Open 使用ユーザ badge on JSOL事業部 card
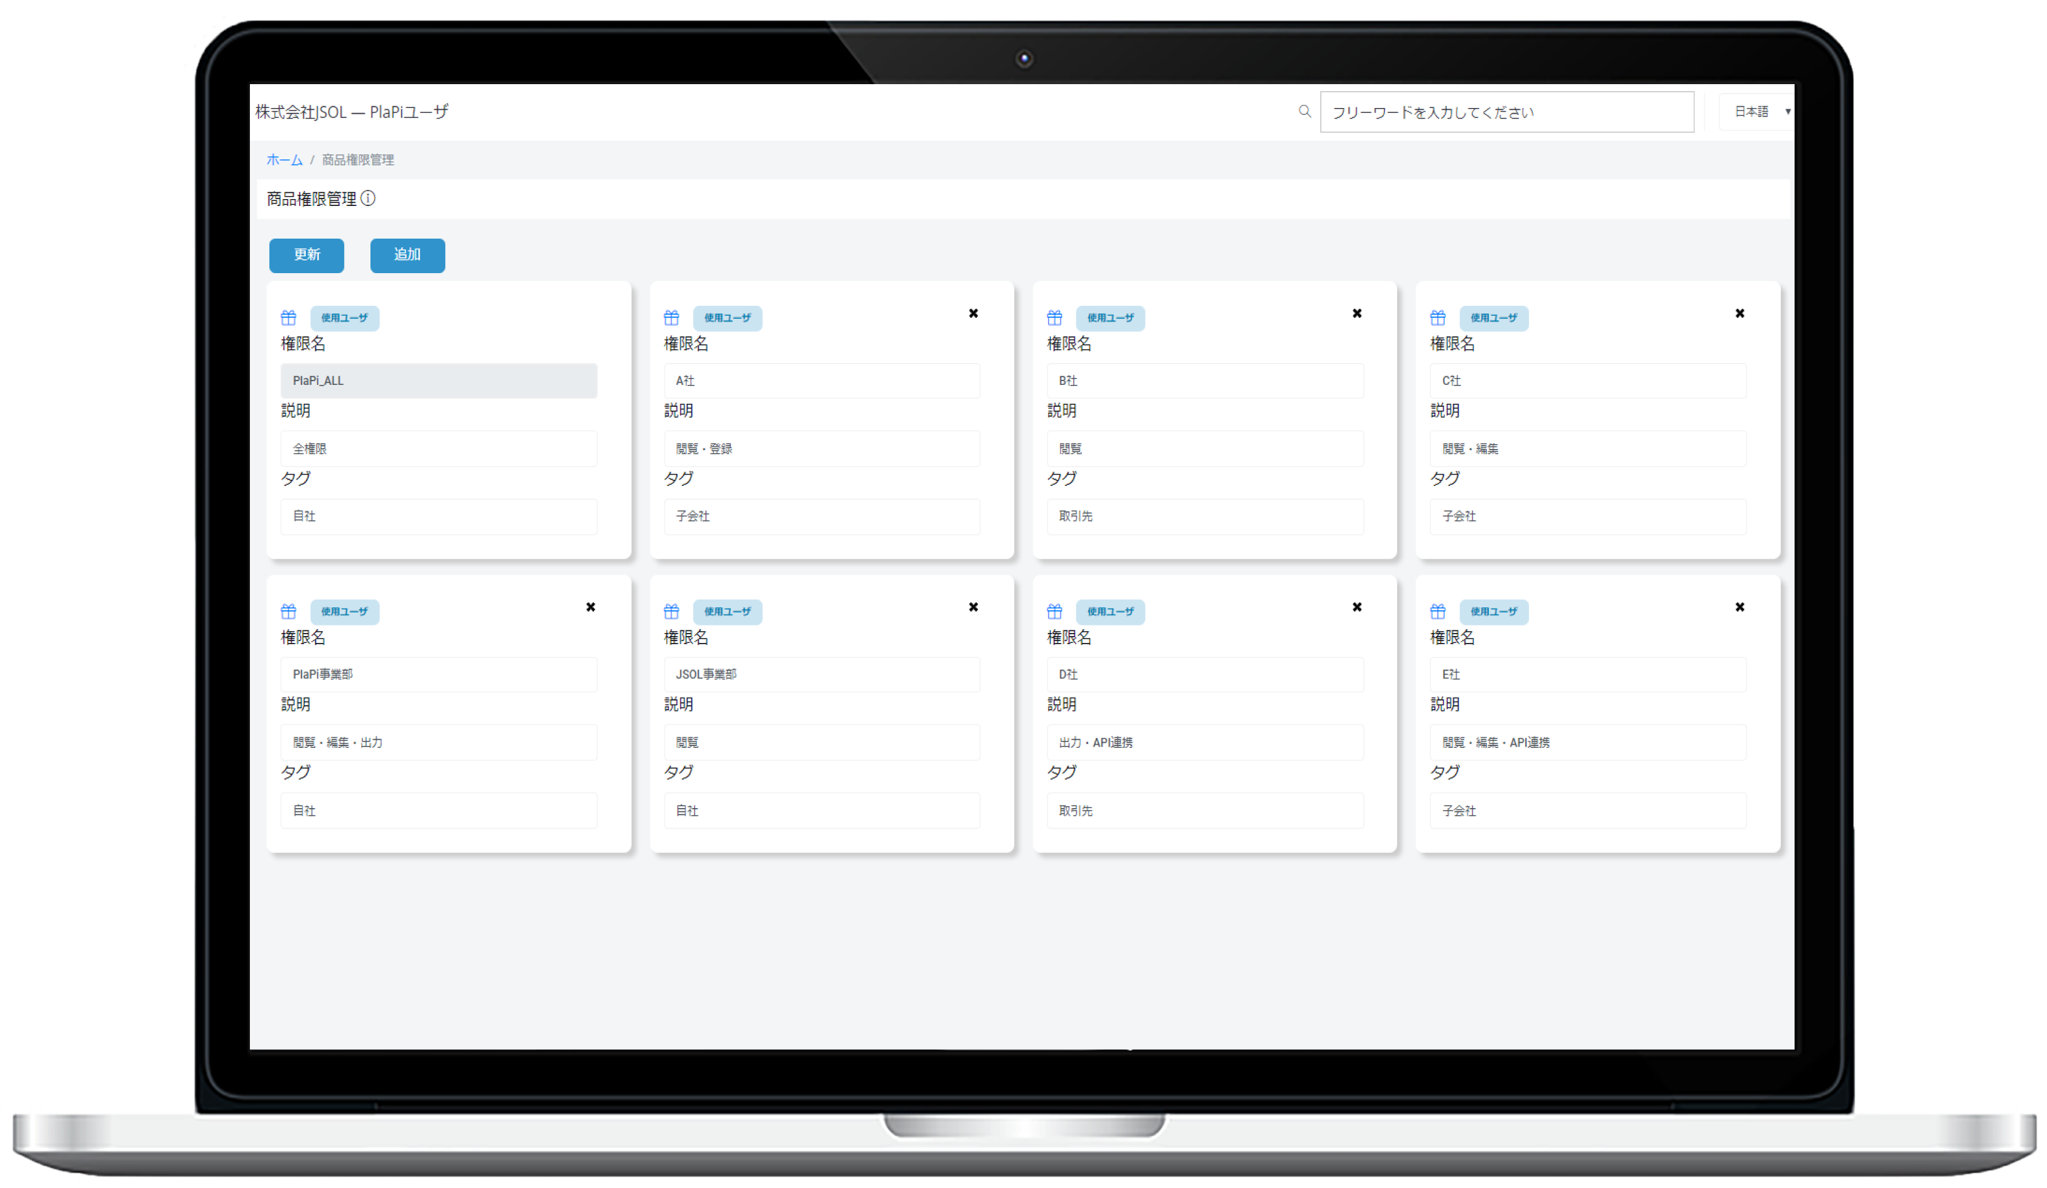 727,612
